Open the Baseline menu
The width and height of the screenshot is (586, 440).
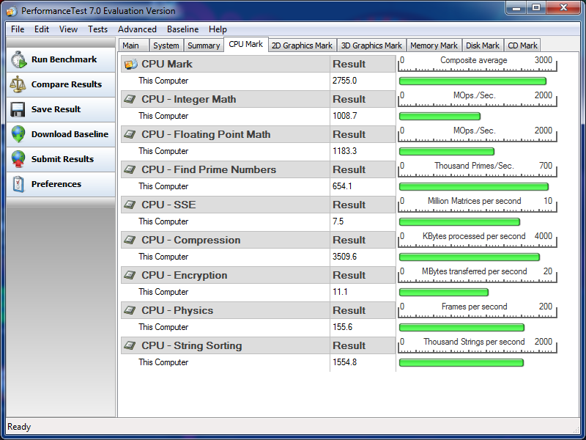(x=182, y=29)
